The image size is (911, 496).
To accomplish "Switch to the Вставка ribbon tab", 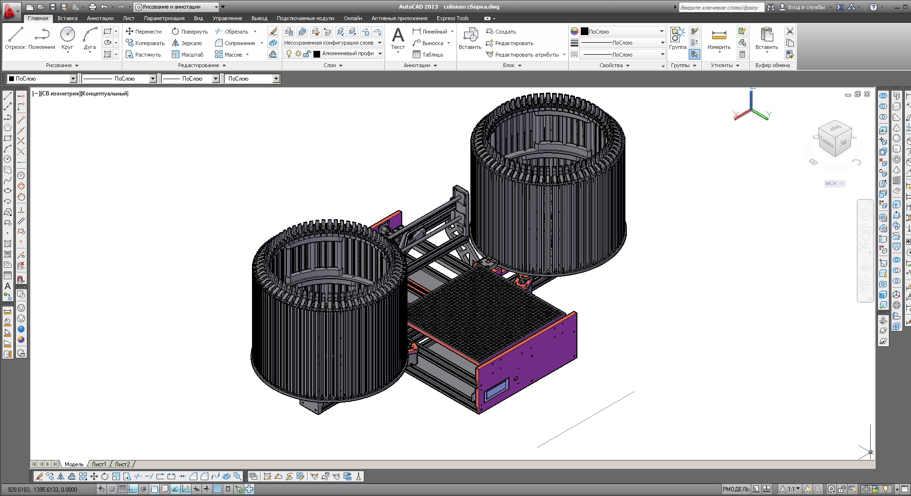I will (67, 18).
